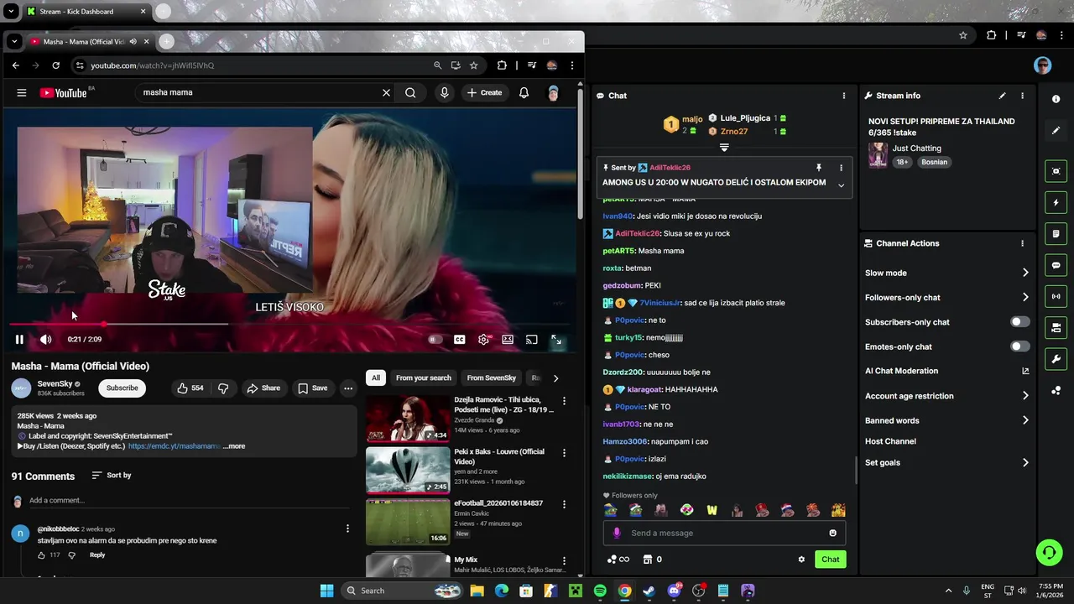Expand Account age restriction settings

[947, 396]
